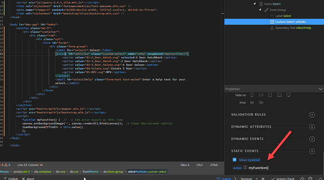Click the Properties panel scrollbar
Viewport: 324px width, 180px height.
[323, 164]
